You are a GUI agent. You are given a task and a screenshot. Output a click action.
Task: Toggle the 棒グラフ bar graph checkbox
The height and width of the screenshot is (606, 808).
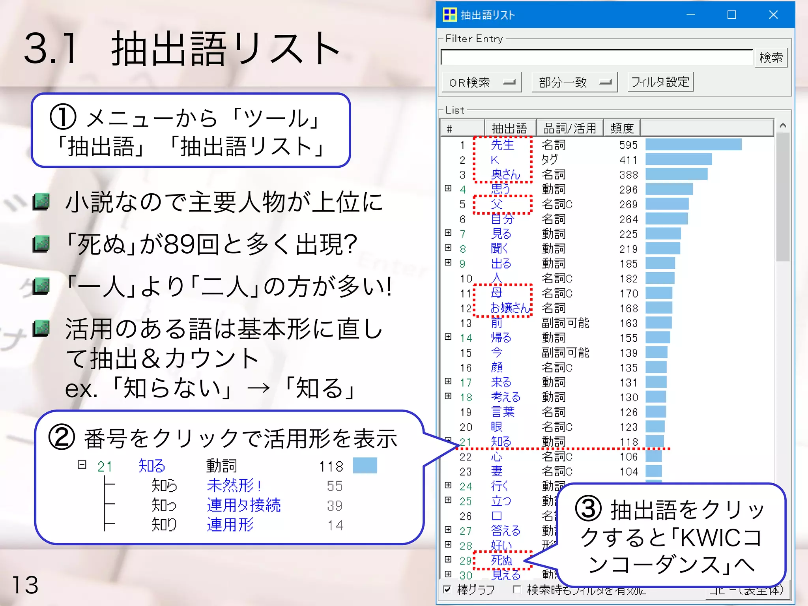447,589
